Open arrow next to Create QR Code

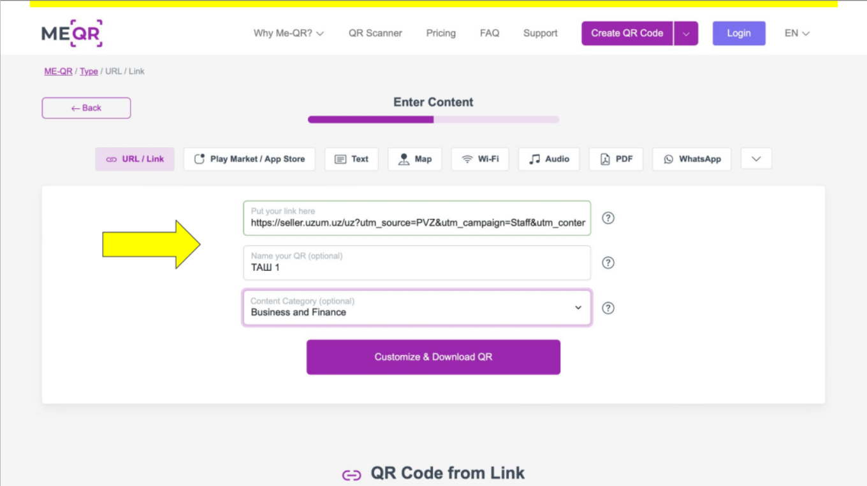click(x=686, y=34)
